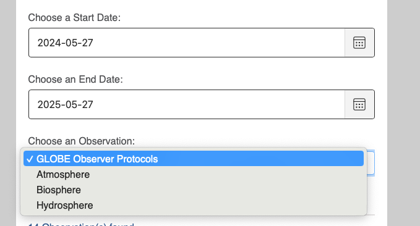Click the 'Choose an End Date:' label
The height and width of the screenshot is (226, 420).
[75, 80]
